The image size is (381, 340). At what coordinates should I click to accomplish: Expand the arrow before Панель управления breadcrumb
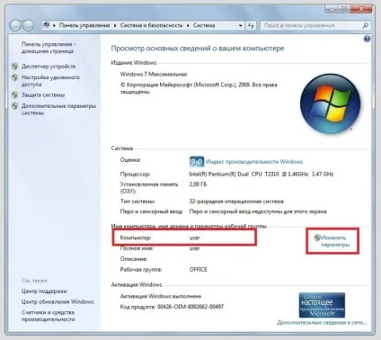[54, 26]
